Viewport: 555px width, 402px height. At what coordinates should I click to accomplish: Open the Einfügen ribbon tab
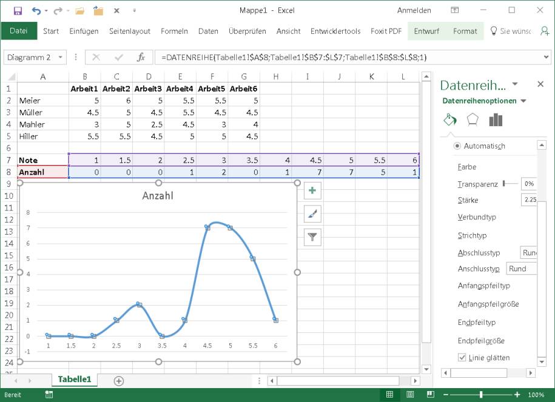click(x=84, y=32)
